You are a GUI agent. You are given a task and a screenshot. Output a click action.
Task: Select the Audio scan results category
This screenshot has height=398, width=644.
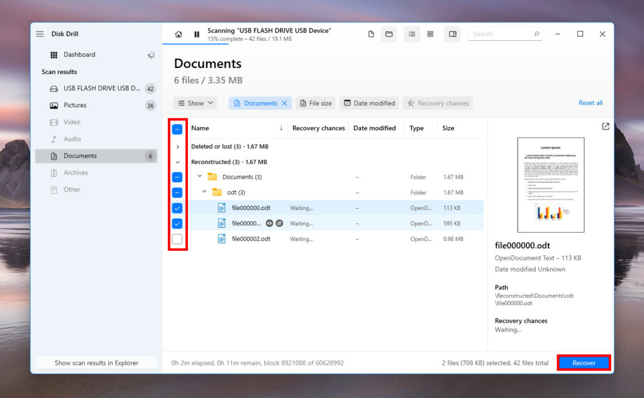click(x=74, y=139)
